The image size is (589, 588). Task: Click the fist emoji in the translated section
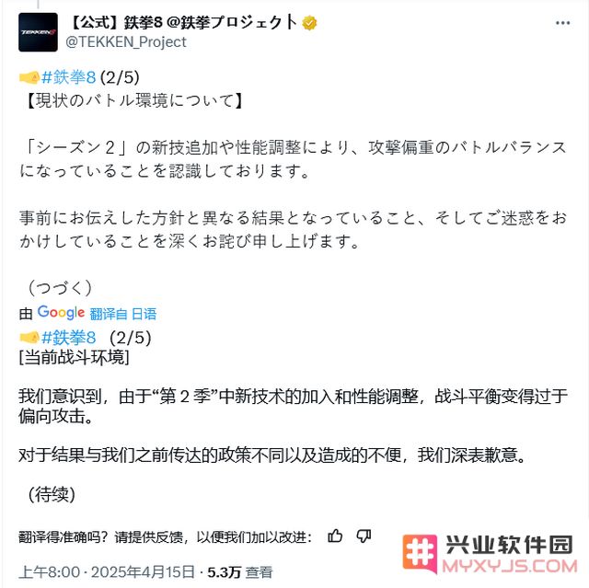[x=29, y=337]
